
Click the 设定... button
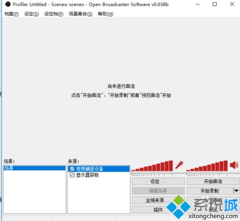[158, 181]
